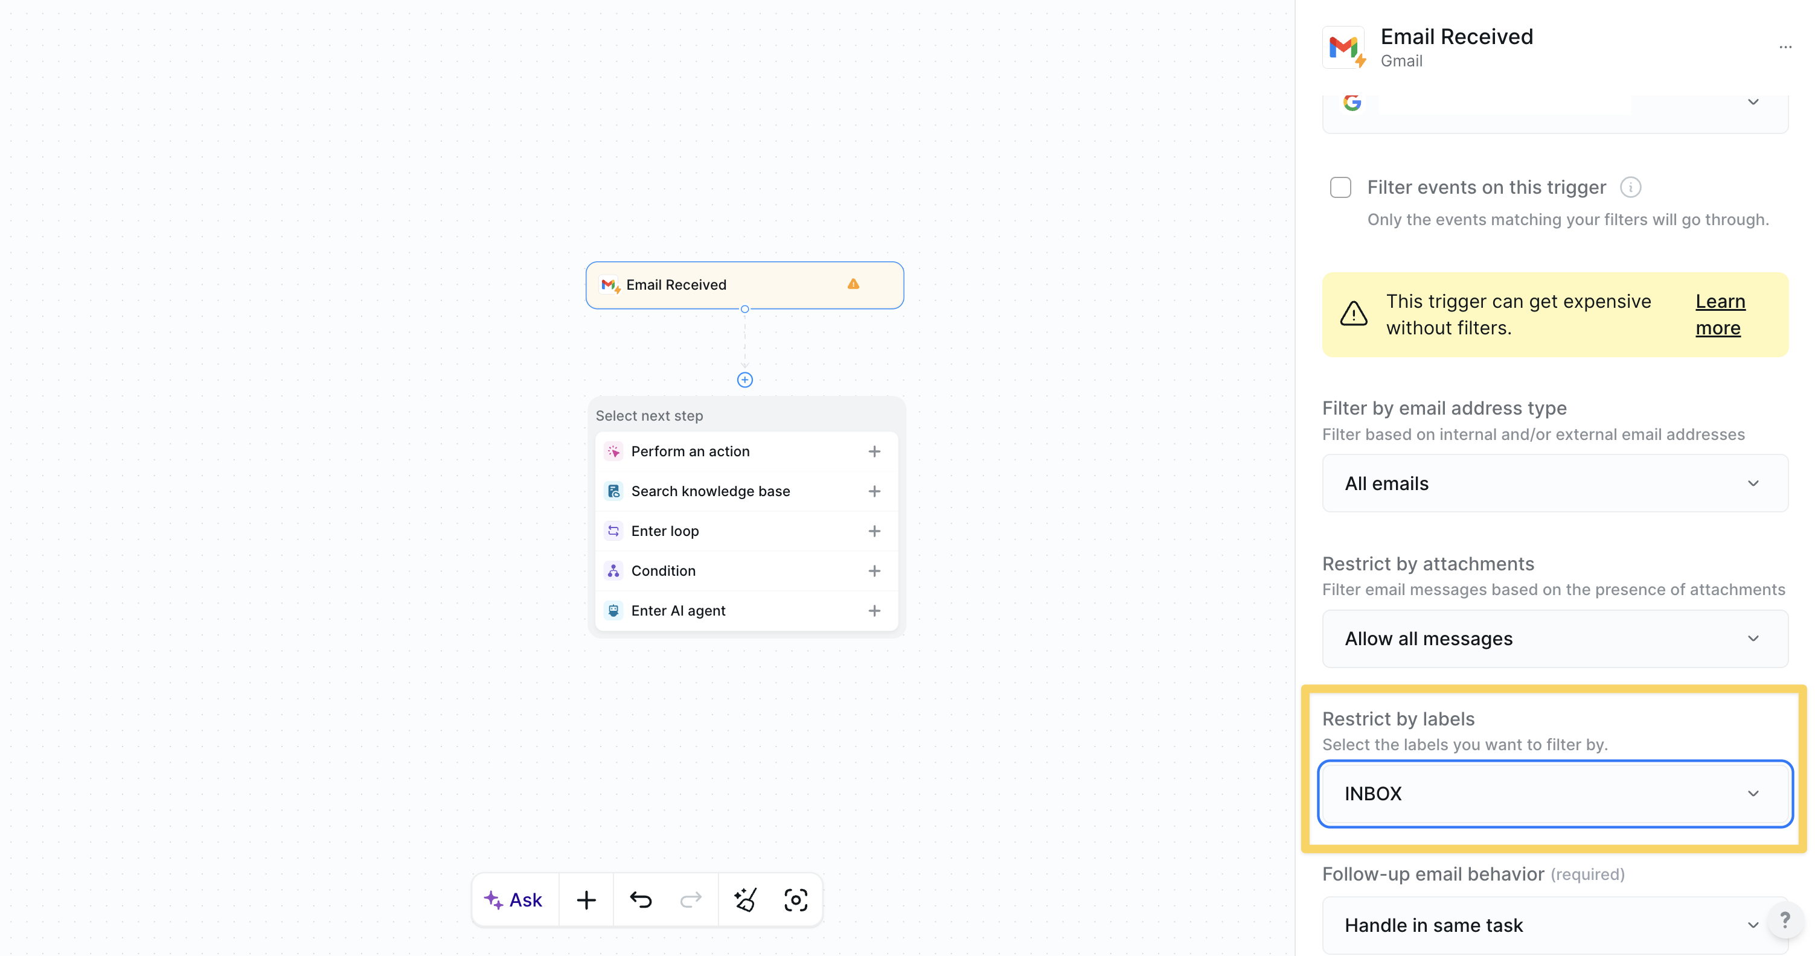
Task: Select Condition from the next step list
Action: coord(663,570)
